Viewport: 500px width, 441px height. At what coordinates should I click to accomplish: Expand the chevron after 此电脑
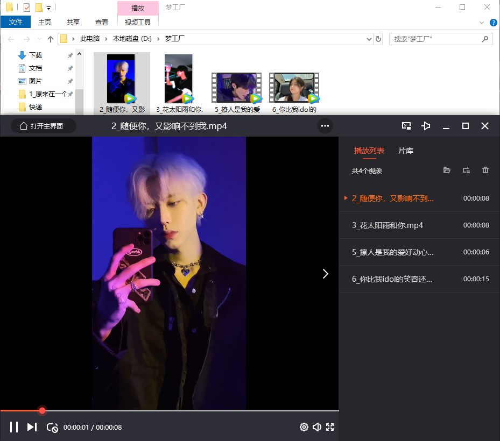click(x=106, y=39)
